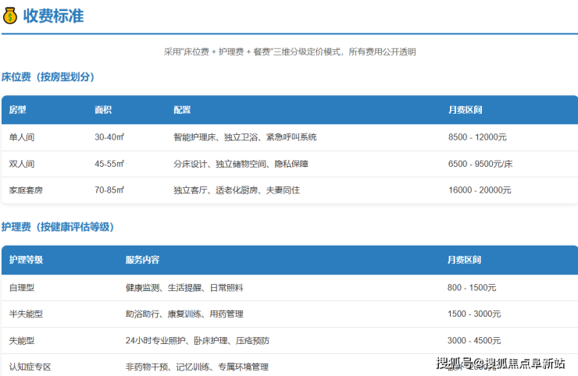
Task: Select the 自理型 care level row
Action: tap(22, 288)
